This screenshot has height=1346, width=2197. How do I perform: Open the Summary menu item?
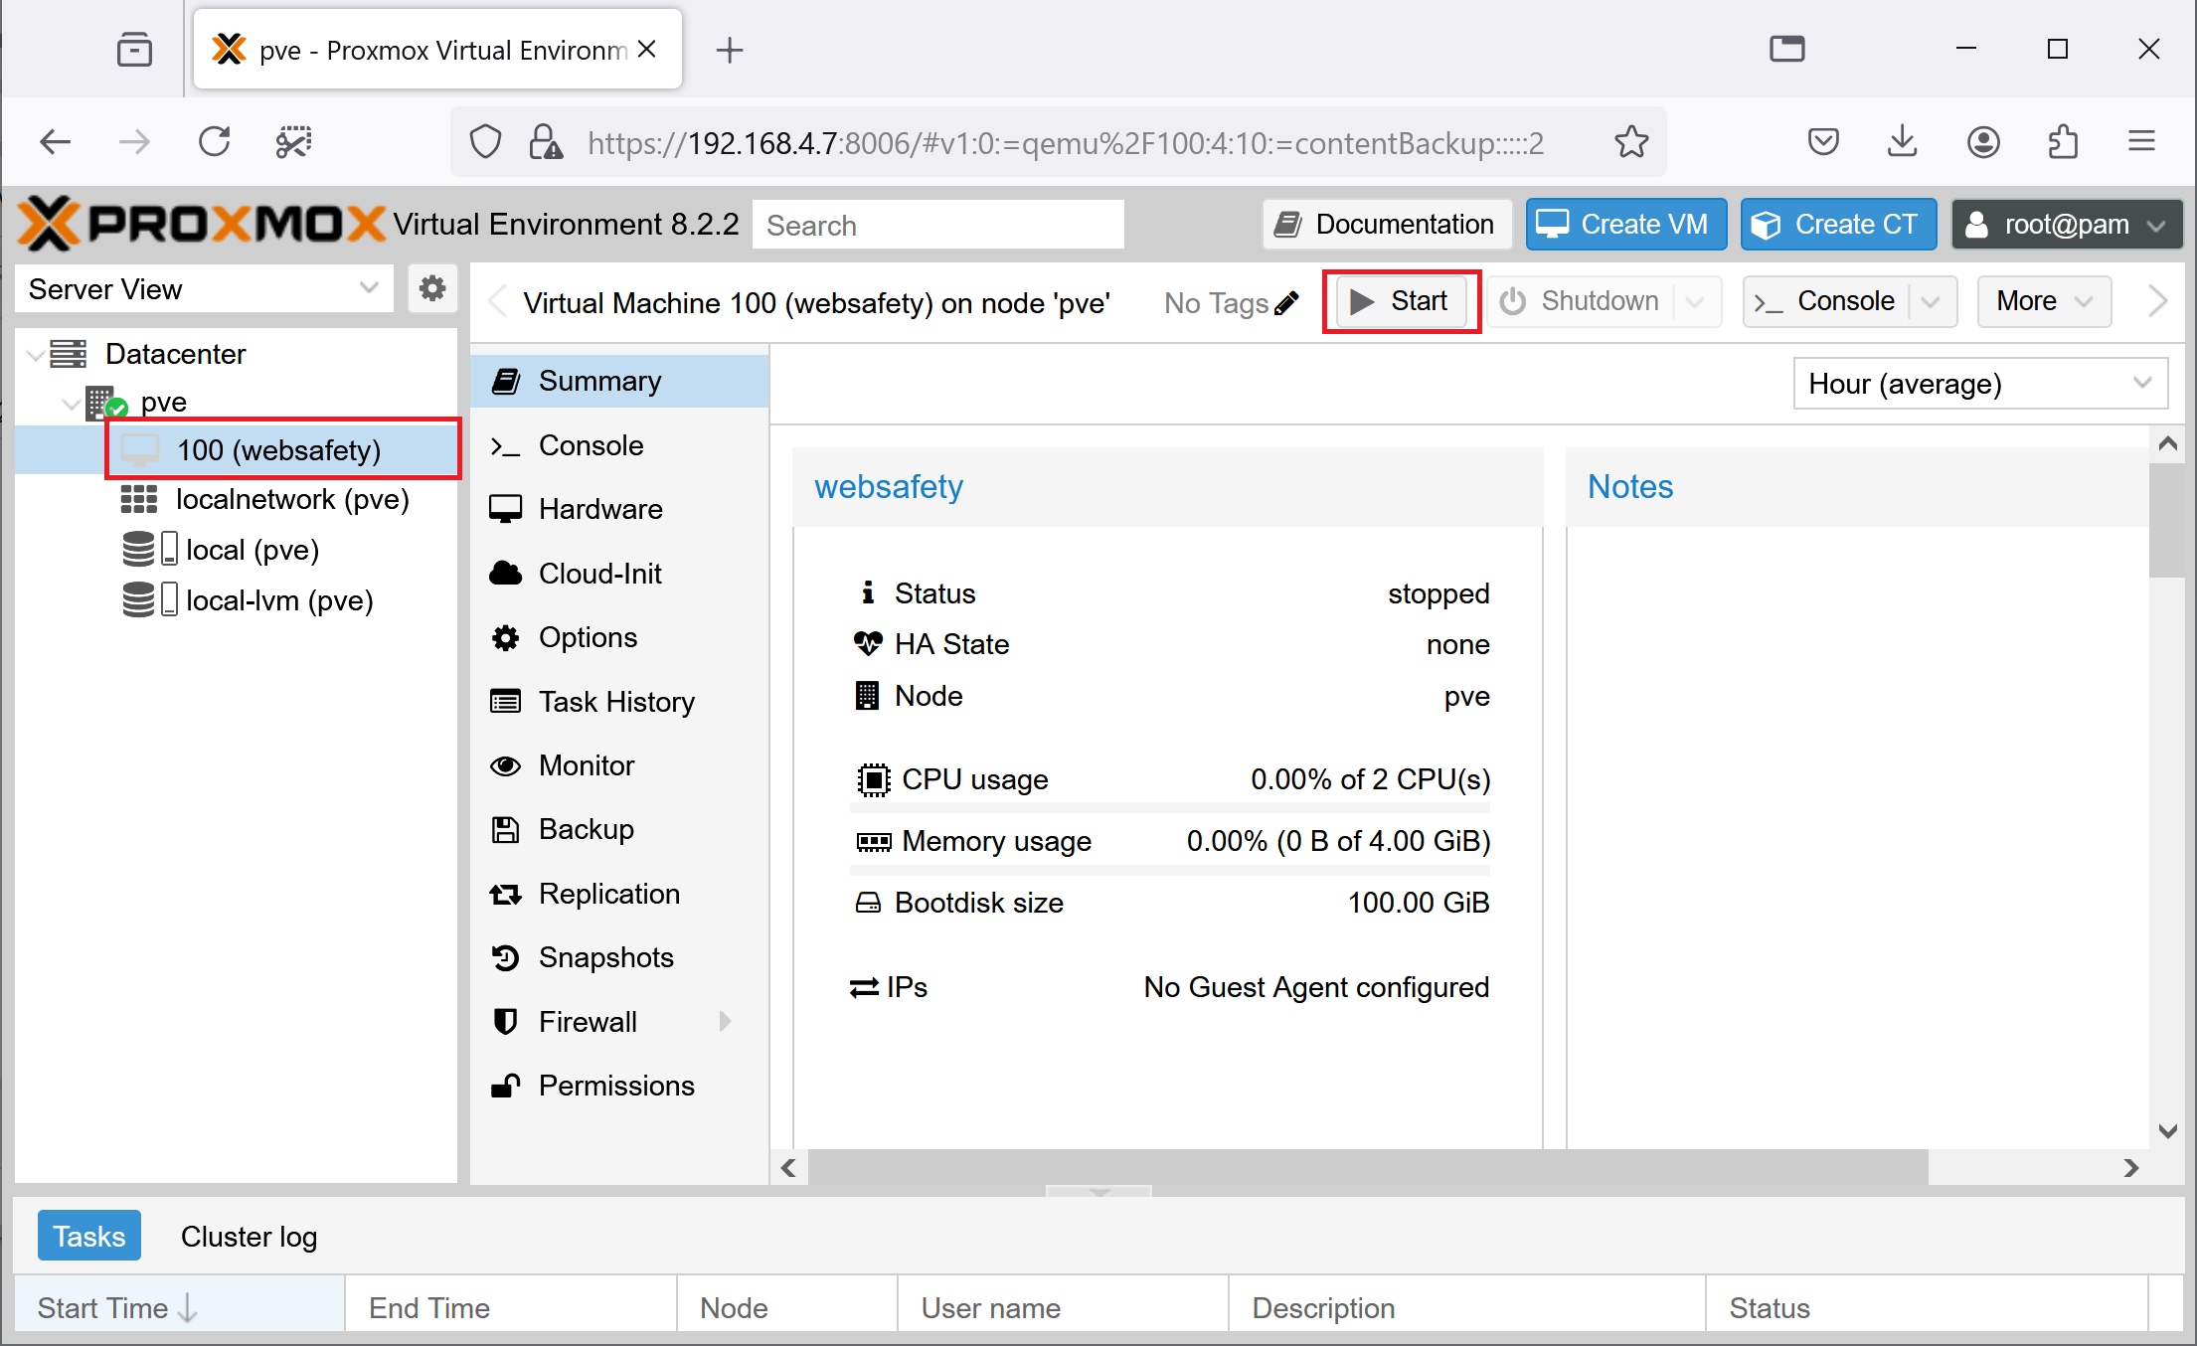(619, 382)
